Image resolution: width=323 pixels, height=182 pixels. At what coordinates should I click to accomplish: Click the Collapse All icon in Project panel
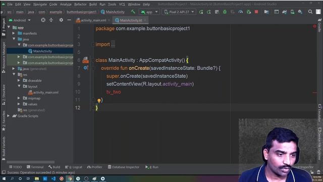(x=51, y=20)
